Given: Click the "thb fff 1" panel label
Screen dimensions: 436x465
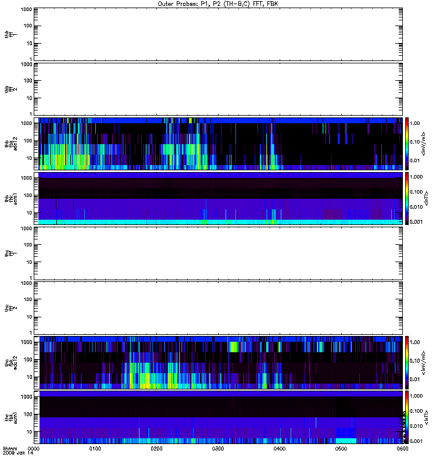Looking at the screenshot, I should click(x=10, y=35).
